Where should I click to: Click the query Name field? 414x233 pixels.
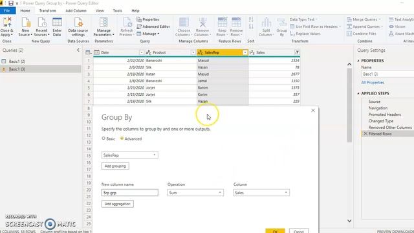(387, 74)
